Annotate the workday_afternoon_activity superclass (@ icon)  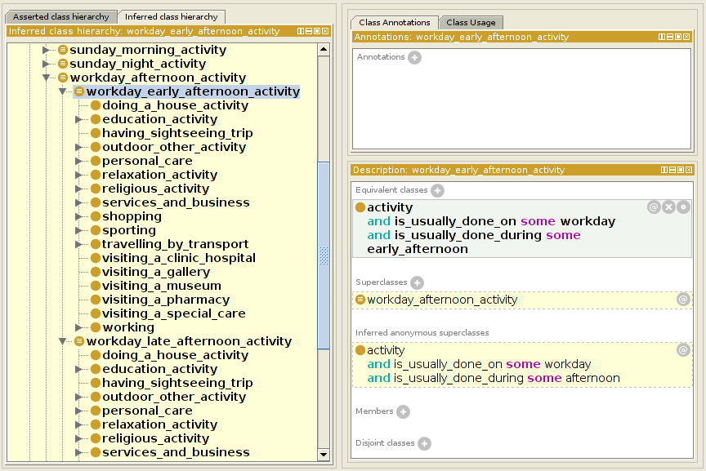click(683, 300)
